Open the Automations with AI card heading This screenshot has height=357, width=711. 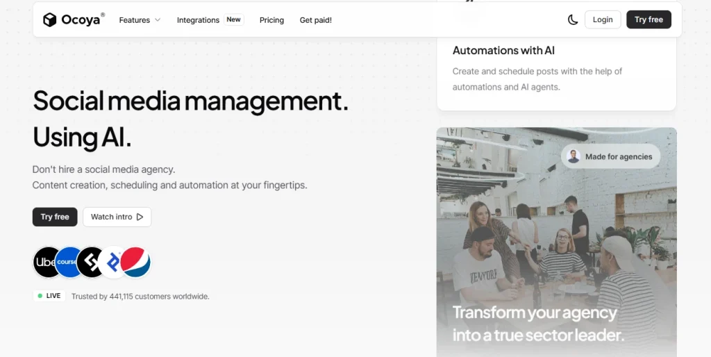503,50
